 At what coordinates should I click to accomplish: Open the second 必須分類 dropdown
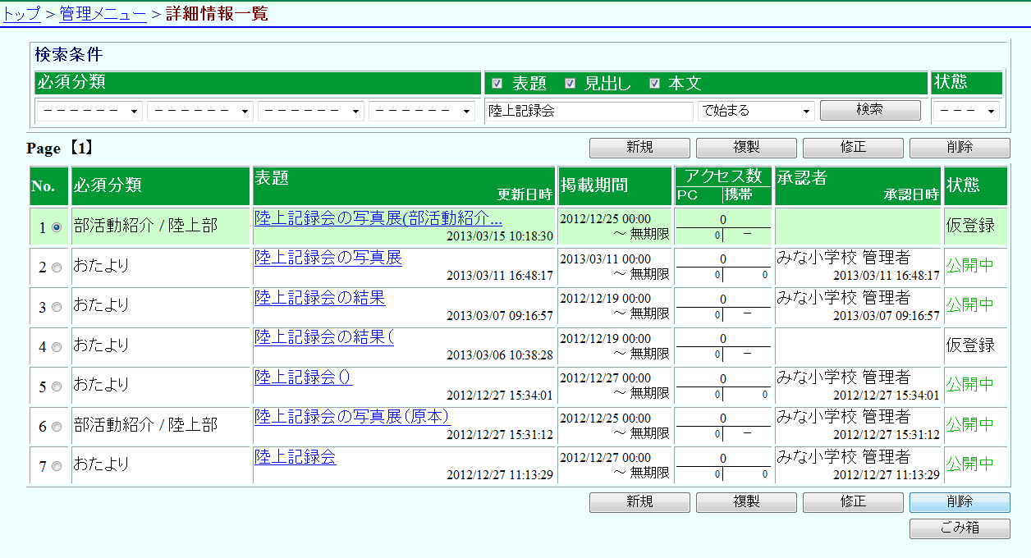coord(200,111)
